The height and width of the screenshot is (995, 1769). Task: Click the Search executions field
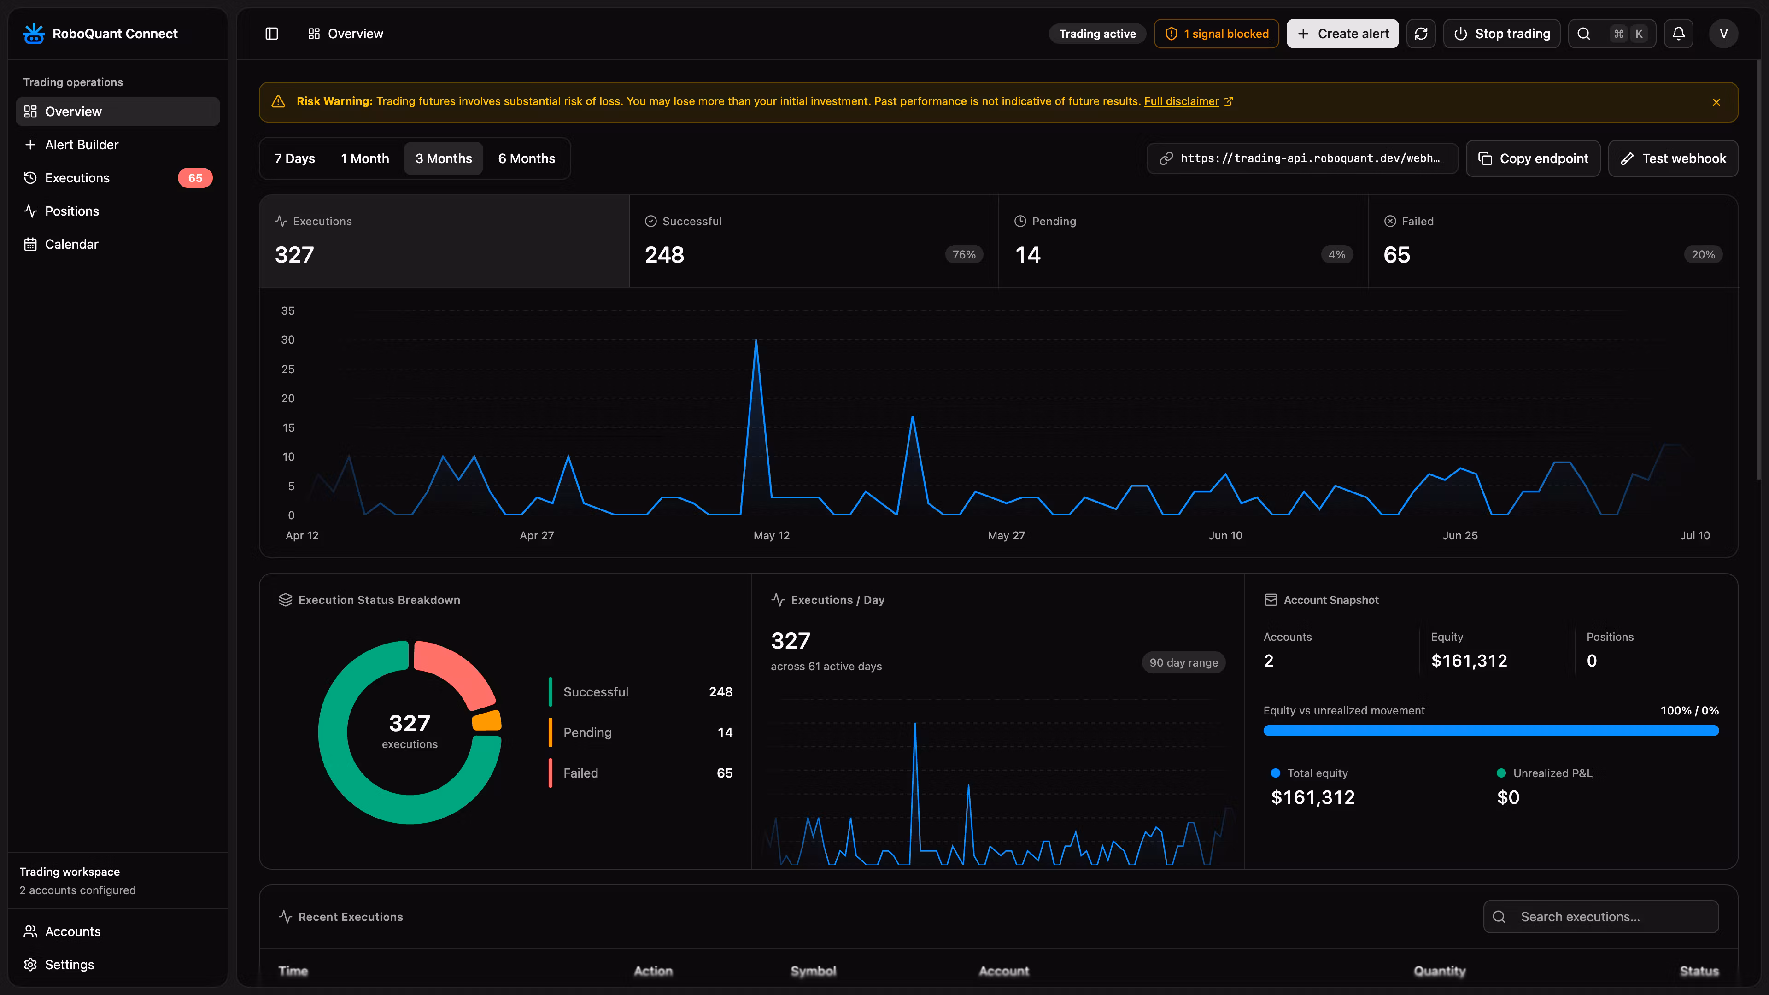point(1601,917)
